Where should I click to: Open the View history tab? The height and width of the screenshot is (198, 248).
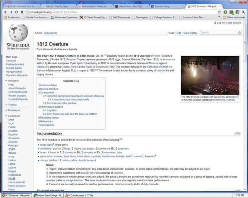(190, 33)
